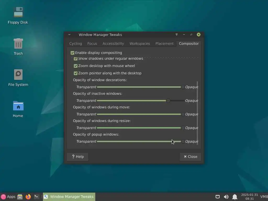Click the 'Opacity of windows during move:' label
Screen dimensions: 268x201
pos(102,107)
